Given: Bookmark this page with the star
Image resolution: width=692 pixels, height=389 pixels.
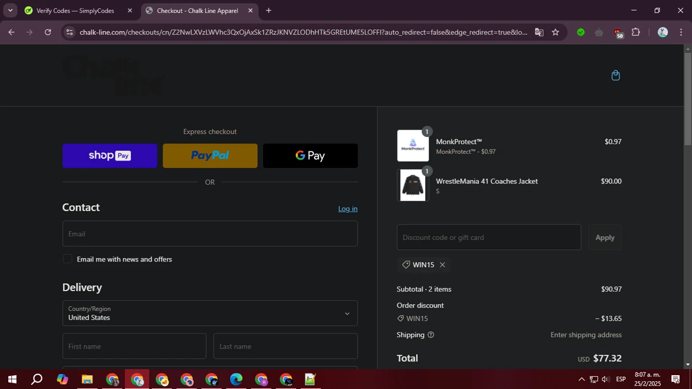Looking at the screenshot, I should coord(555,32).
